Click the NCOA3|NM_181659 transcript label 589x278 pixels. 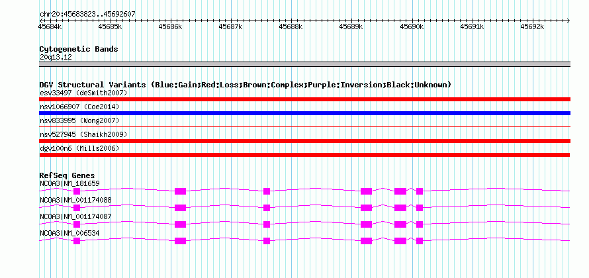(69, 184)
